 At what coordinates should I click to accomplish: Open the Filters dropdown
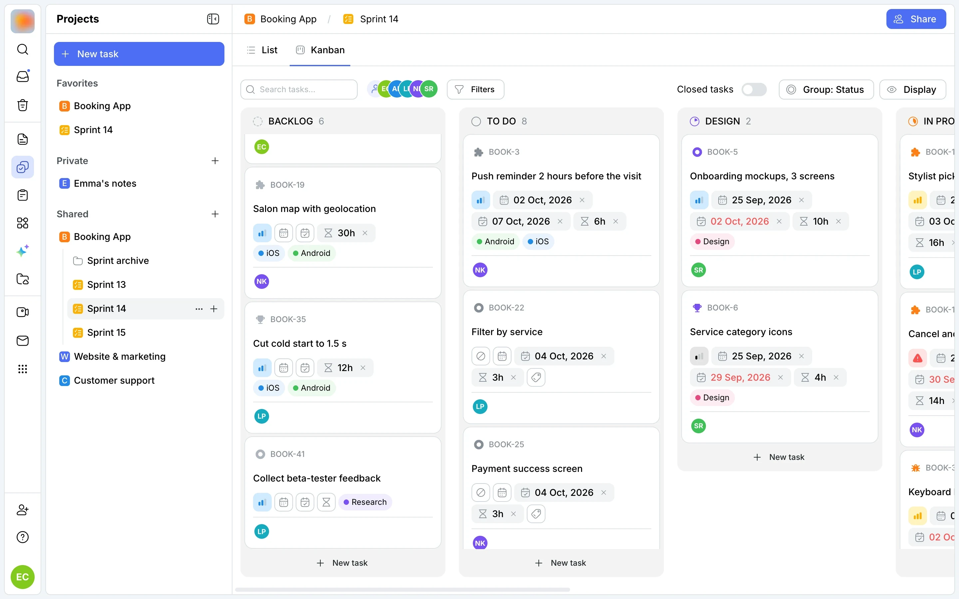475,90
